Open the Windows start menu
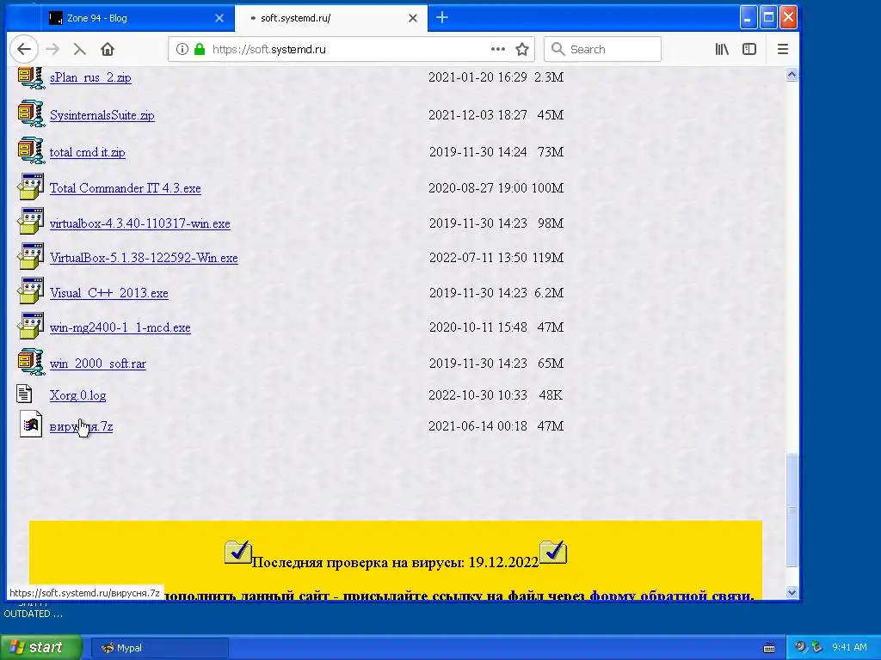Image resolution: width=881 pixels, height=660 pixels. 41,648
